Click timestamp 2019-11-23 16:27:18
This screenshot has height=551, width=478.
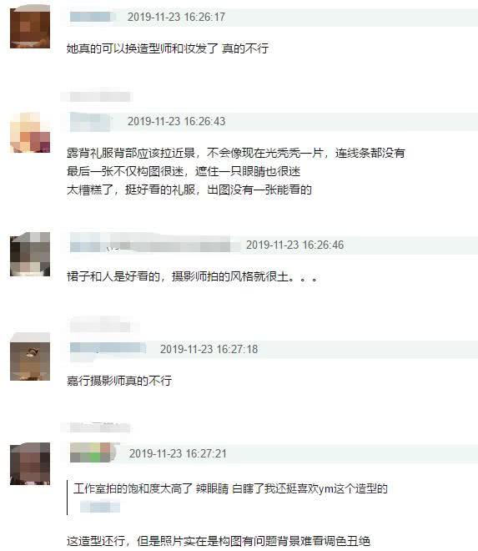209,349
